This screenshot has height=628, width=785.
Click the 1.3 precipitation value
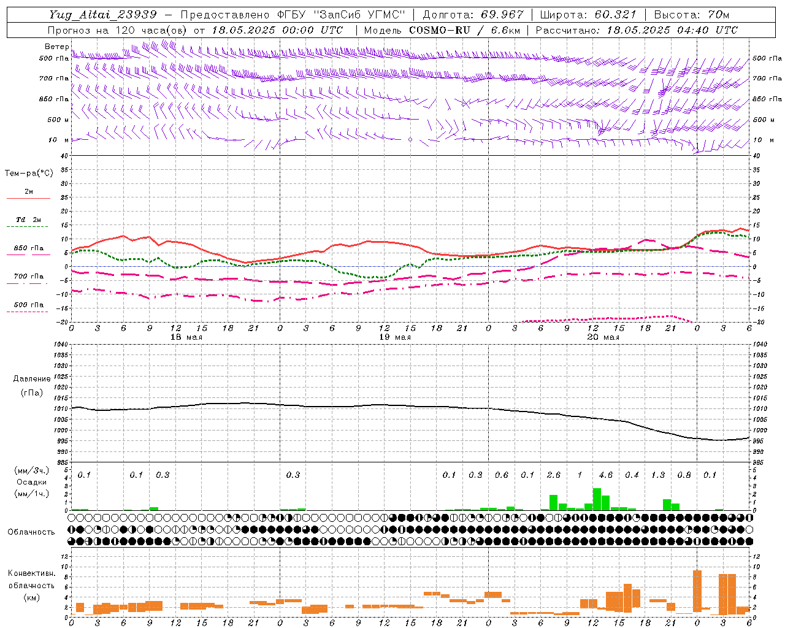(x=658, y=475)
